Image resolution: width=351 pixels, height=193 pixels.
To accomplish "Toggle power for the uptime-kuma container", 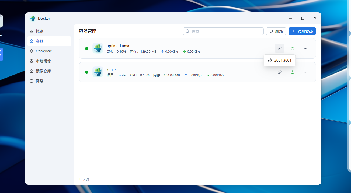I will (293, 48).
